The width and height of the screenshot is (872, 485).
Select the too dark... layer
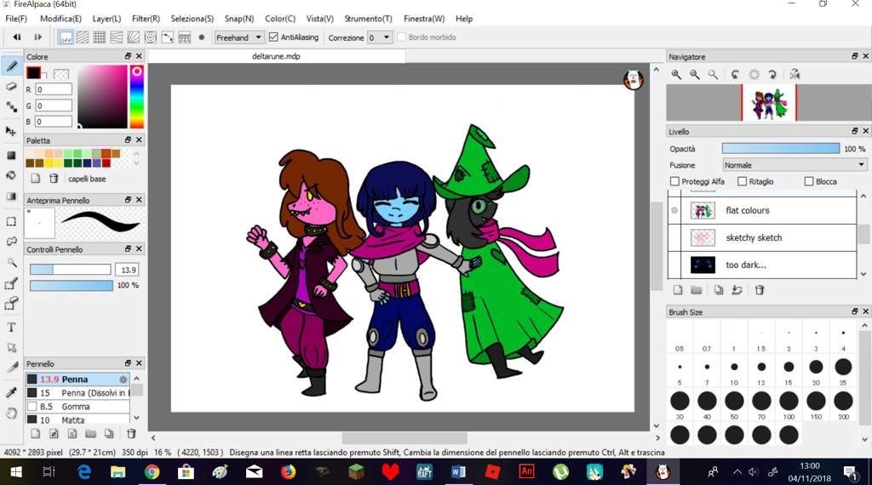(762, 265)
